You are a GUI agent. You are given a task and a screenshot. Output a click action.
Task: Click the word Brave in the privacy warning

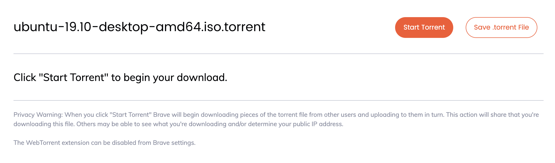[x=161, y=115]
